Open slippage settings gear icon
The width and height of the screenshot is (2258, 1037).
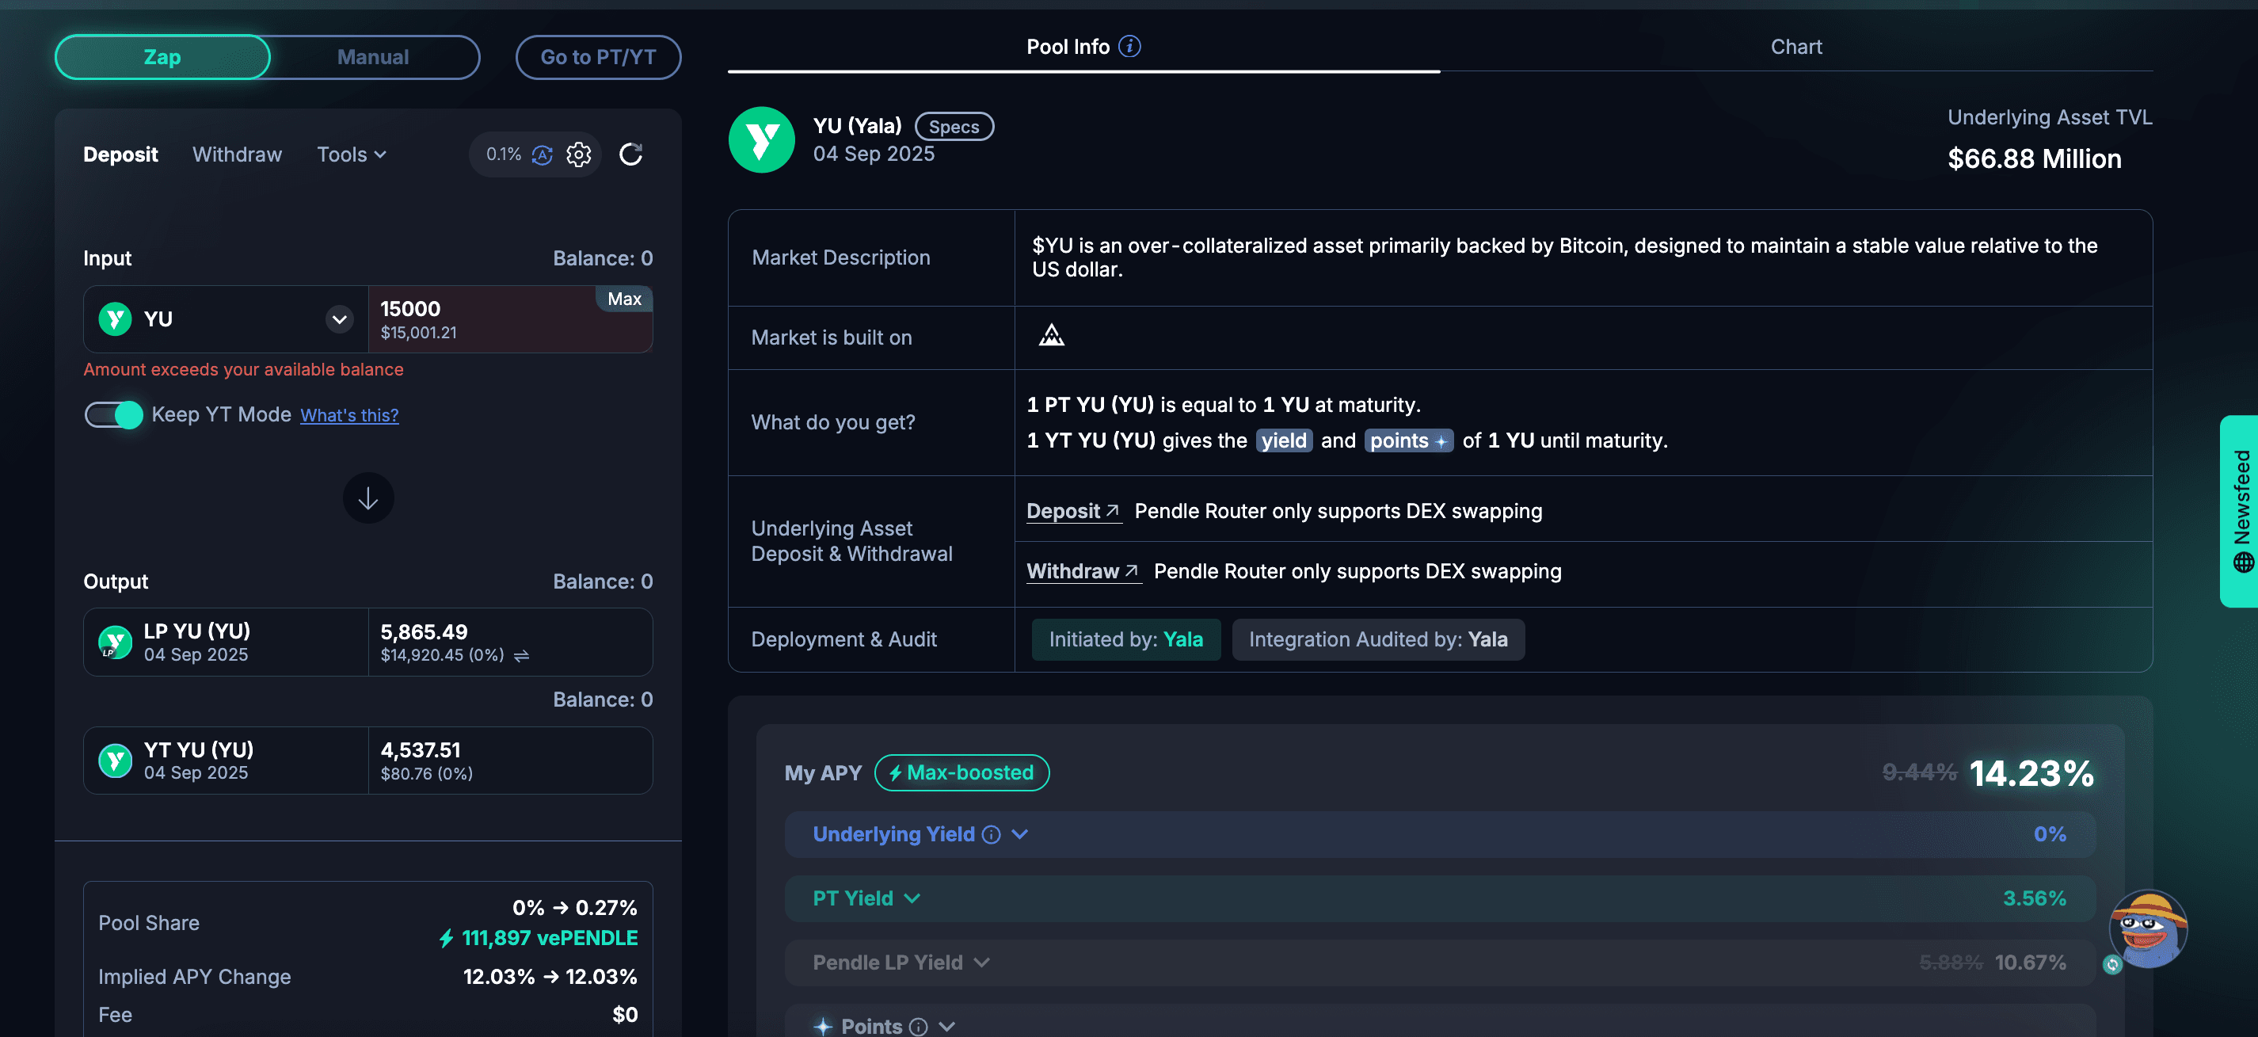[x=578, y=154]
